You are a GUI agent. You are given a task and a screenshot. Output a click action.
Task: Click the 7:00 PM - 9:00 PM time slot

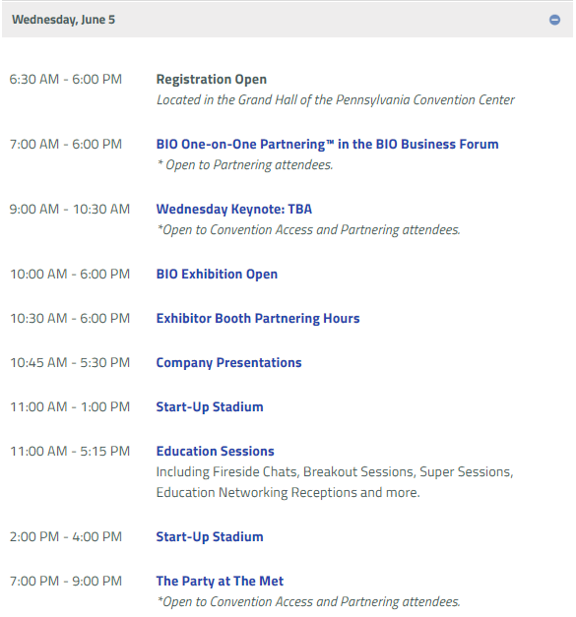pyautogui.click(x=66, y=582)
